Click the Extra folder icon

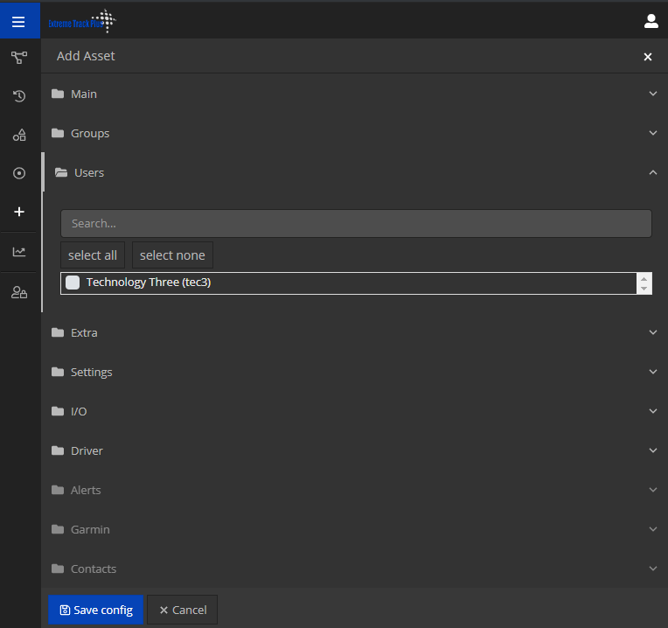[58, 332]
